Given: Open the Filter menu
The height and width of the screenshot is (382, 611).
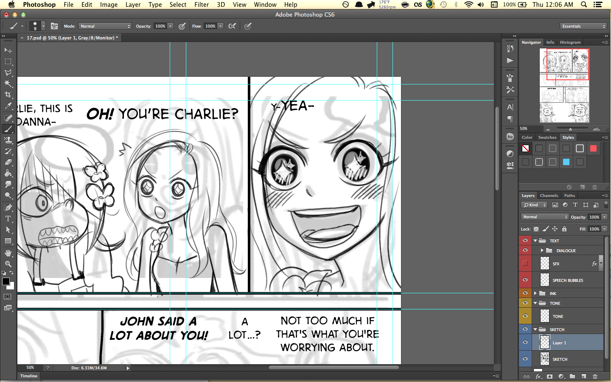Looking at the screenshot, I should 202,5.
